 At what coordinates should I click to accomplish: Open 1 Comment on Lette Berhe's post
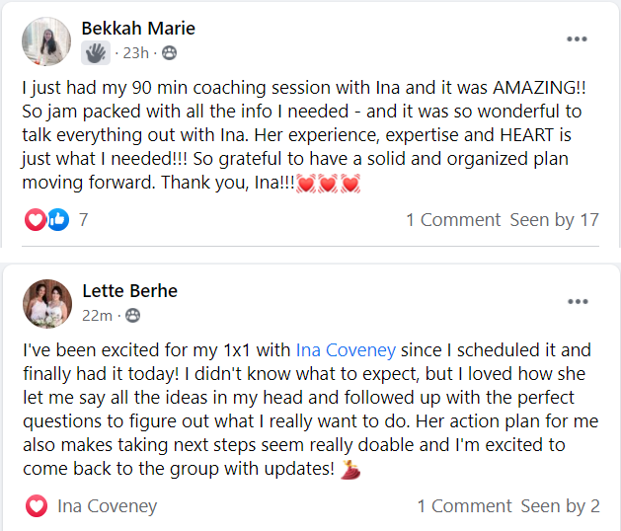[x=464, y=506]
